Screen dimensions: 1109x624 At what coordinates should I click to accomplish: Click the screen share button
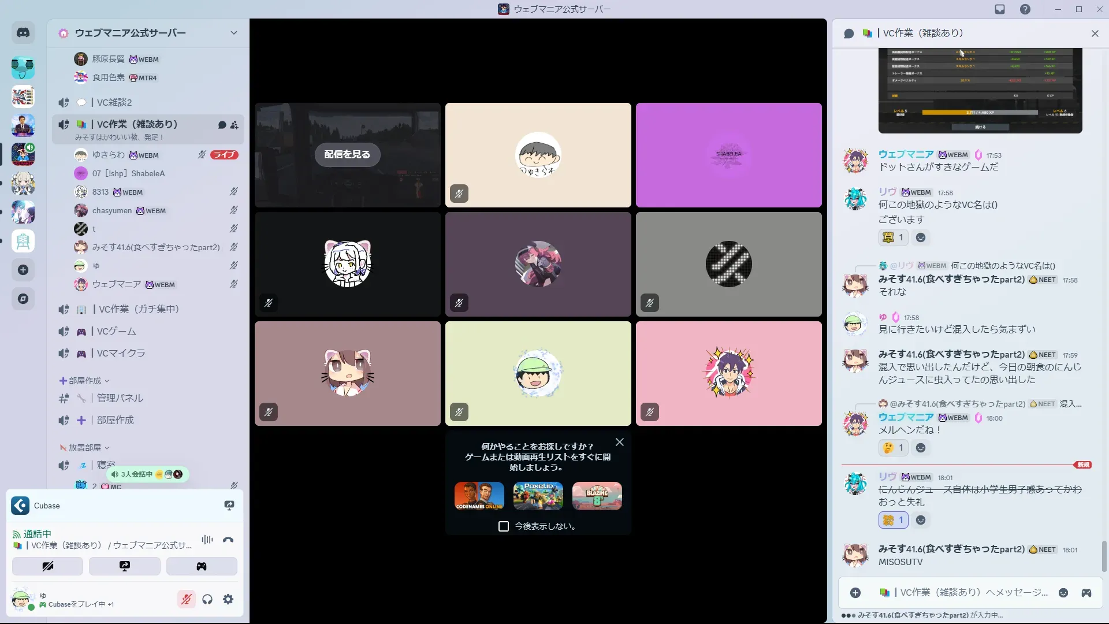tap(125, 566)
